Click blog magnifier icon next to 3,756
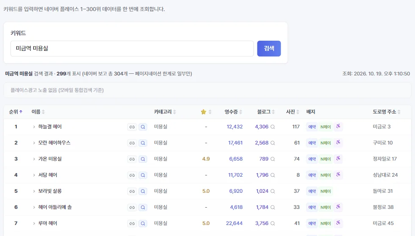This screenshot has height=236, width=415. point(273,224)
